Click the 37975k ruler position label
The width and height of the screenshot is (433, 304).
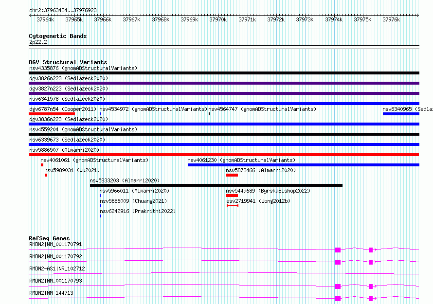pyautogui.click(x=362, y=19)
